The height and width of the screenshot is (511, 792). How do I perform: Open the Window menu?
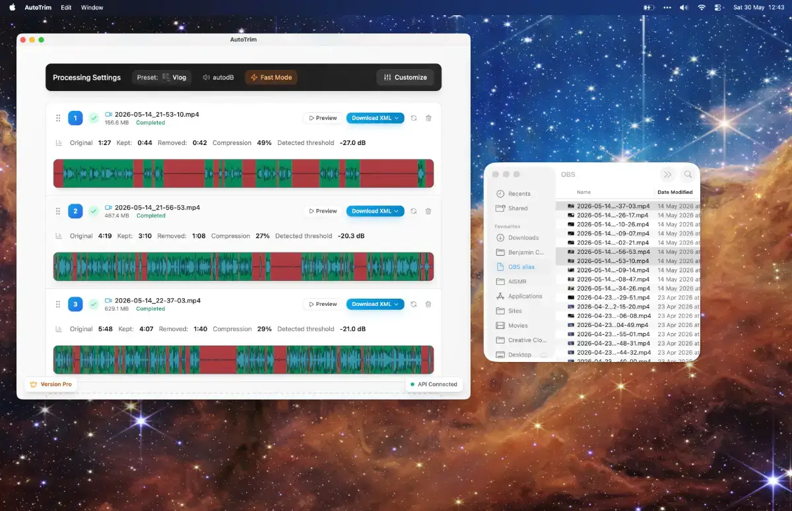click(92, 7)
